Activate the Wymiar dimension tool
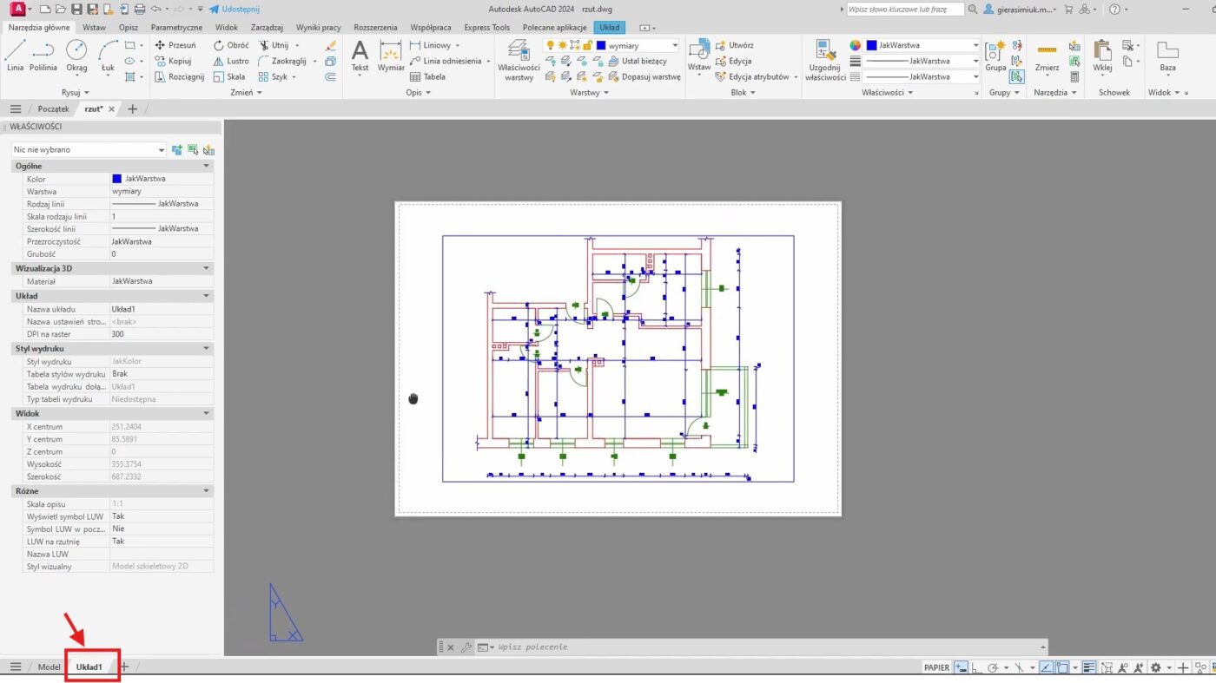 391,55
